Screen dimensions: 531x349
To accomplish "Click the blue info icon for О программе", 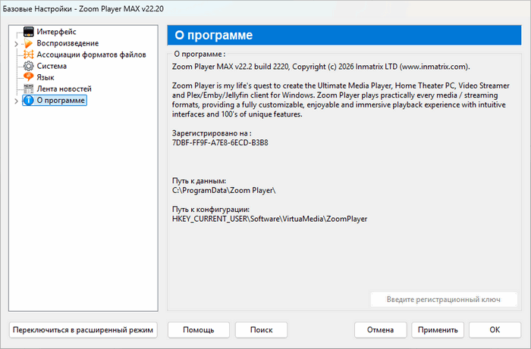I will pyautogui.click(x=29, y=100).
